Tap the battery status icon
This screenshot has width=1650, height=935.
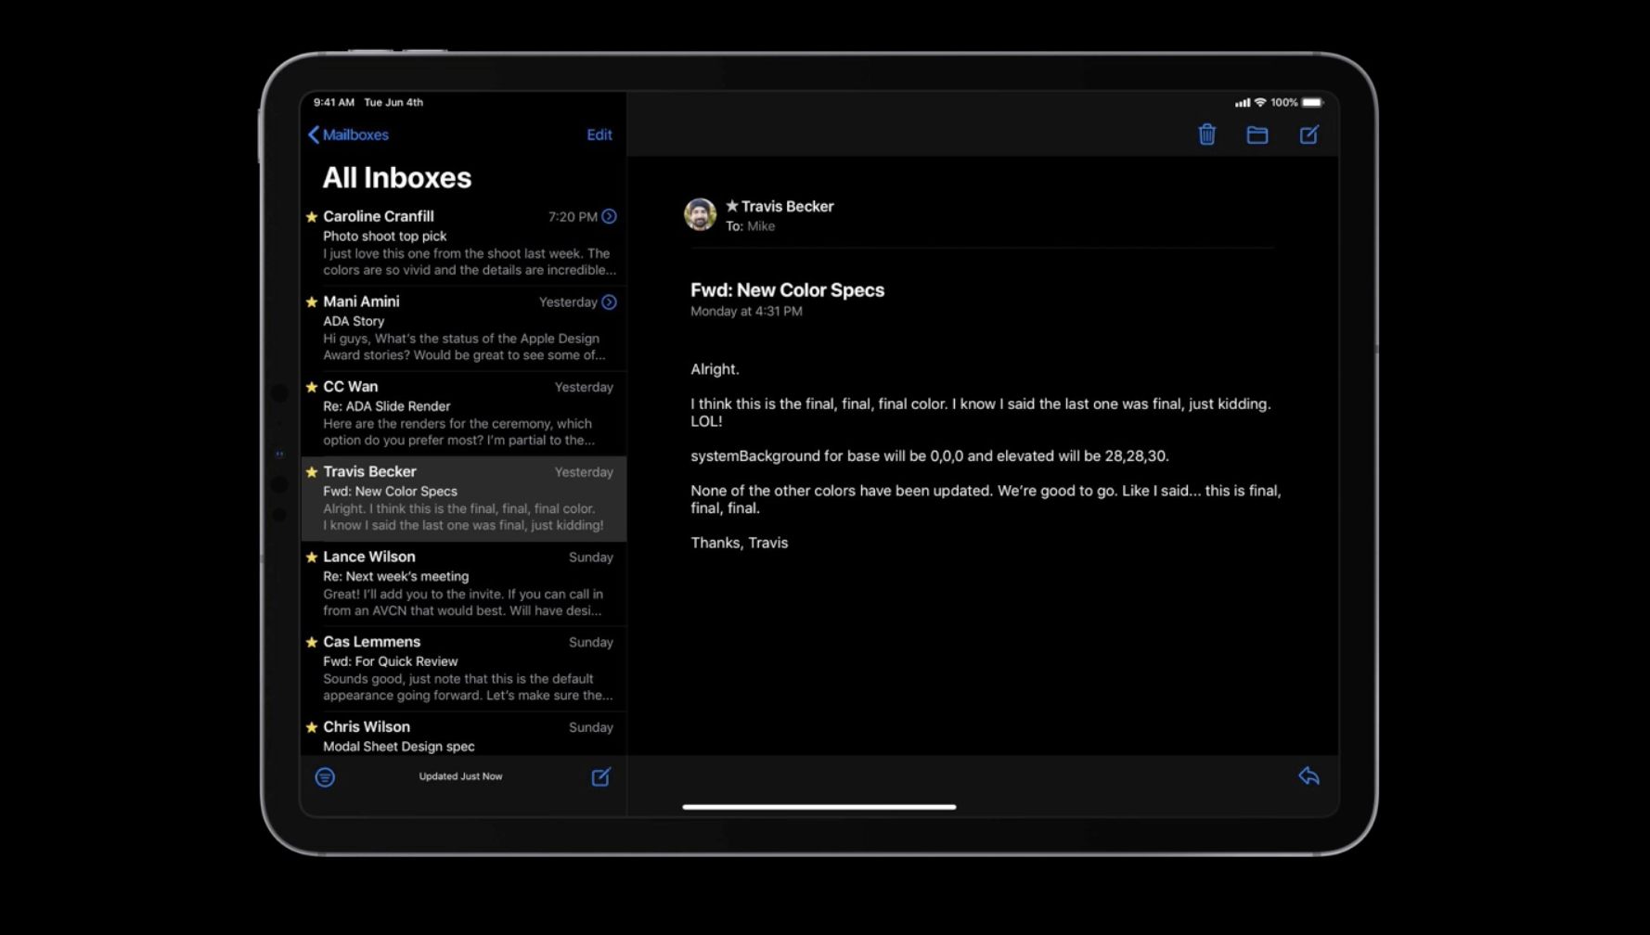[x=1312, y=102]
